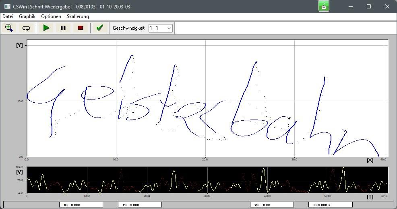This screenshot has height=209, width=397.
Task: Open the Geschwindigkeit 1 : 1 dropdown
Action: tap(161, 28)
